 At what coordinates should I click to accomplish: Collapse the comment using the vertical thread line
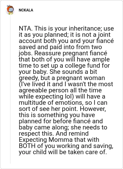10,90
